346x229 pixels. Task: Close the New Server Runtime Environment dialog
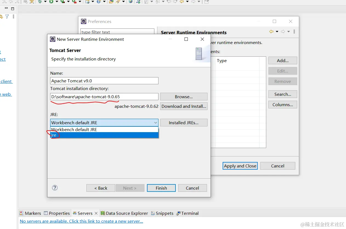coord(202,39)
